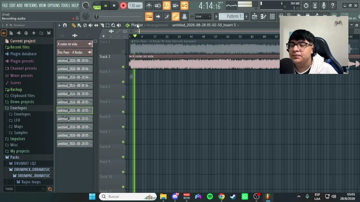The image size is (360, 202).
Task: Select the delete tool in playlist toolbar
Action: tap(85, 25)
